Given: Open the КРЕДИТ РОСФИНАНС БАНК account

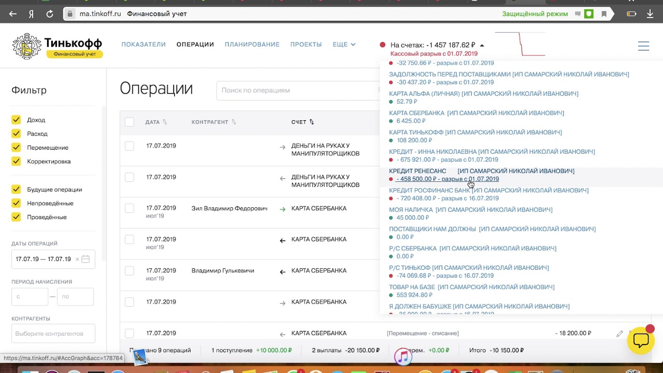Looking at the screenshot, I should tap(489, 191).
